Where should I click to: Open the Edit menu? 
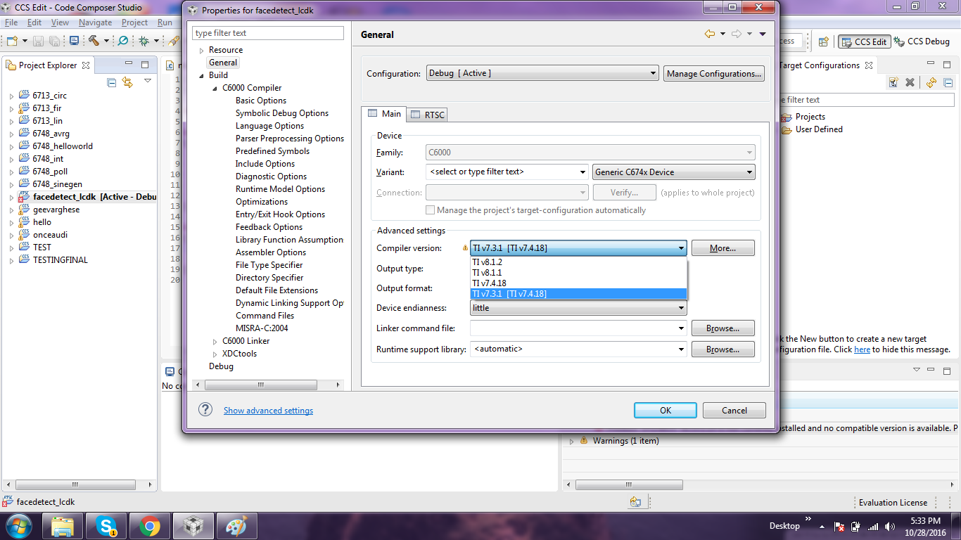click(x=34, y=22)
